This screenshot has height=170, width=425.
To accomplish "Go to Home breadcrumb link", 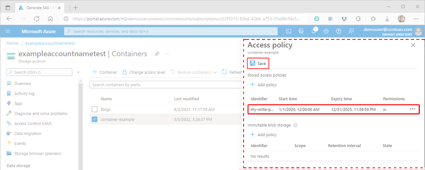I will tap(12, 43).
